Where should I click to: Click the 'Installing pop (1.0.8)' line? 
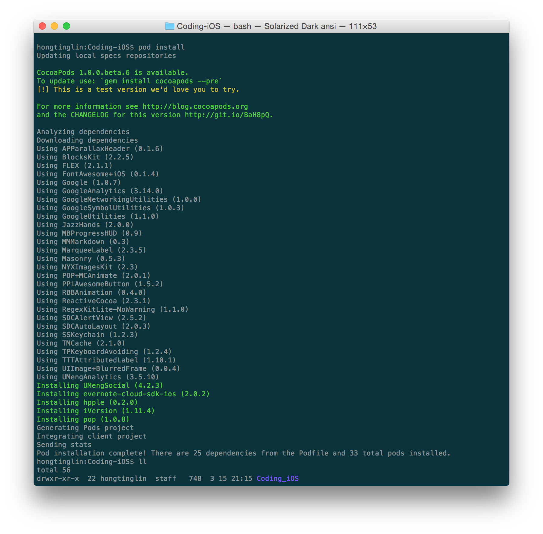point(83,420)
